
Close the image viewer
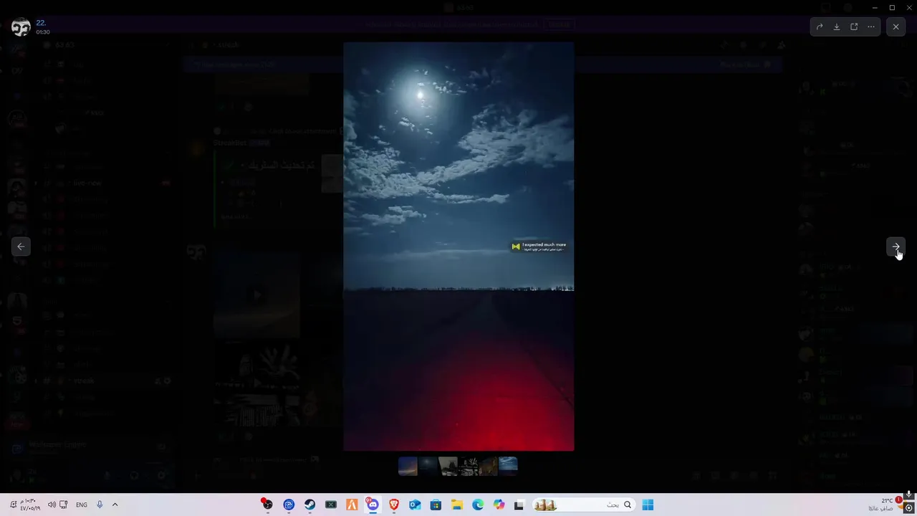[896, 27]
